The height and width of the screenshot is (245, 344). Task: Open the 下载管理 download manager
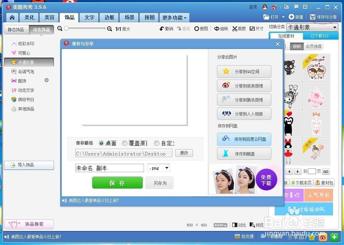click(272, 236)
